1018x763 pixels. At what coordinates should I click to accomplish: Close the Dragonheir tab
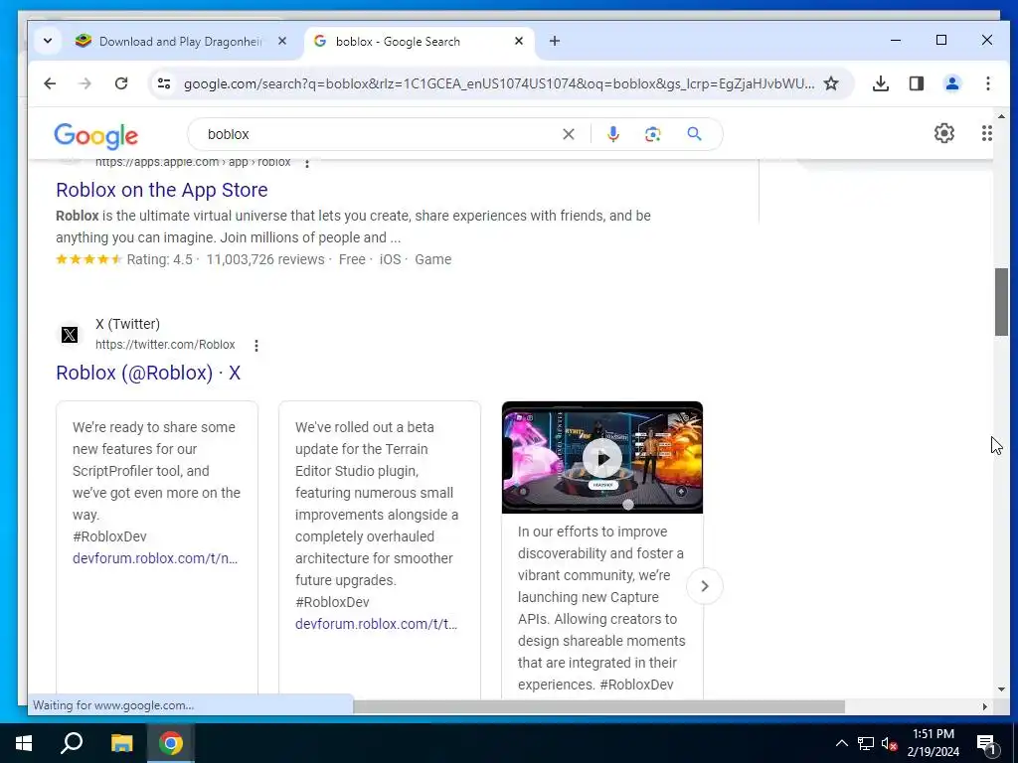point(282,41)
